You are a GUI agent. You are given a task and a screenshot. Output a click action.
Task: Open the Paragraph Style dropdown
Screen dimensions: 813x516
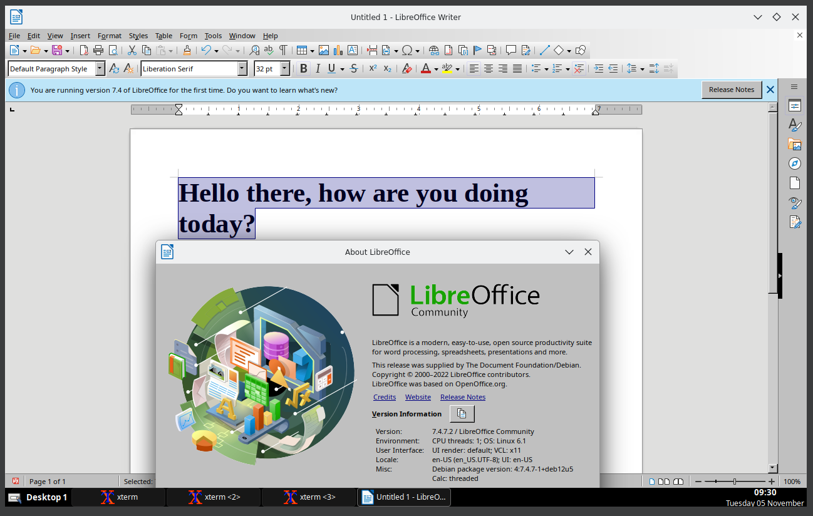100,69
